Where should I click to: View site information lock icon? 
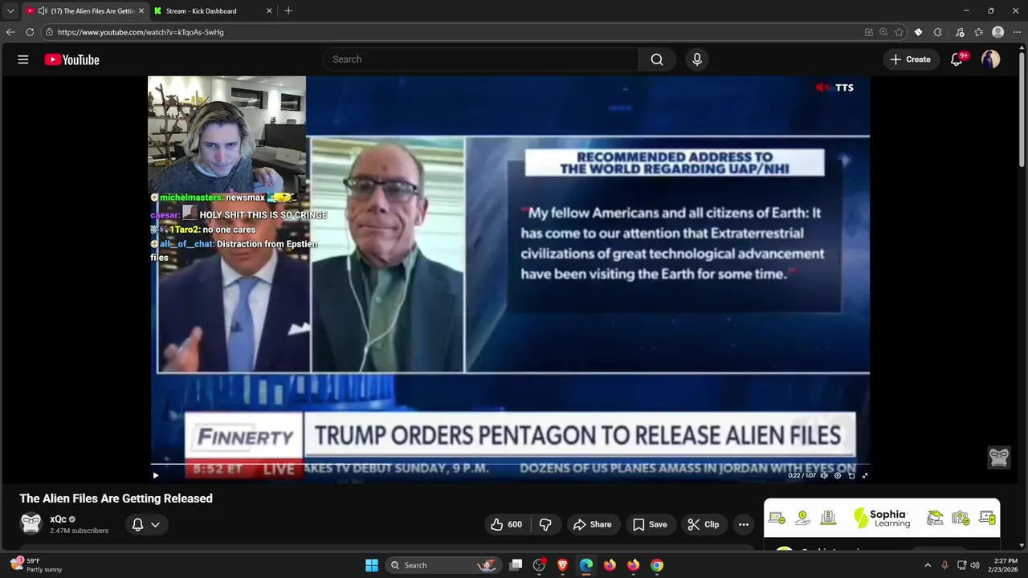49,32
